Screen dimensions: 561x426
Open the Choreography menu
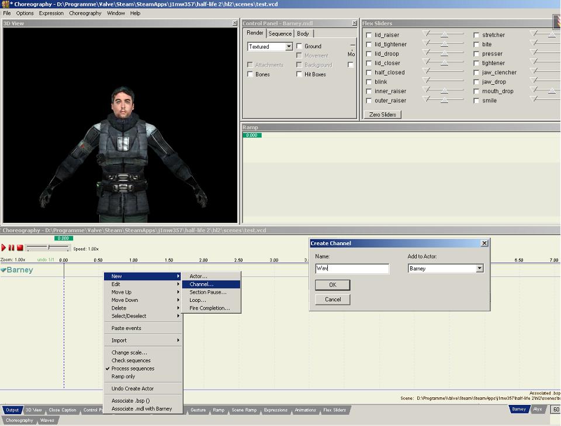pos(85,13)
